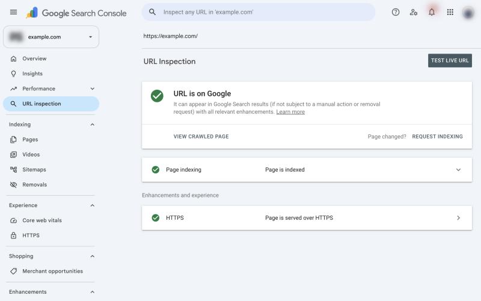This screenshot has height=301, width=481.
Task: Click the Google Search Console logo
Action: point(76,13)
